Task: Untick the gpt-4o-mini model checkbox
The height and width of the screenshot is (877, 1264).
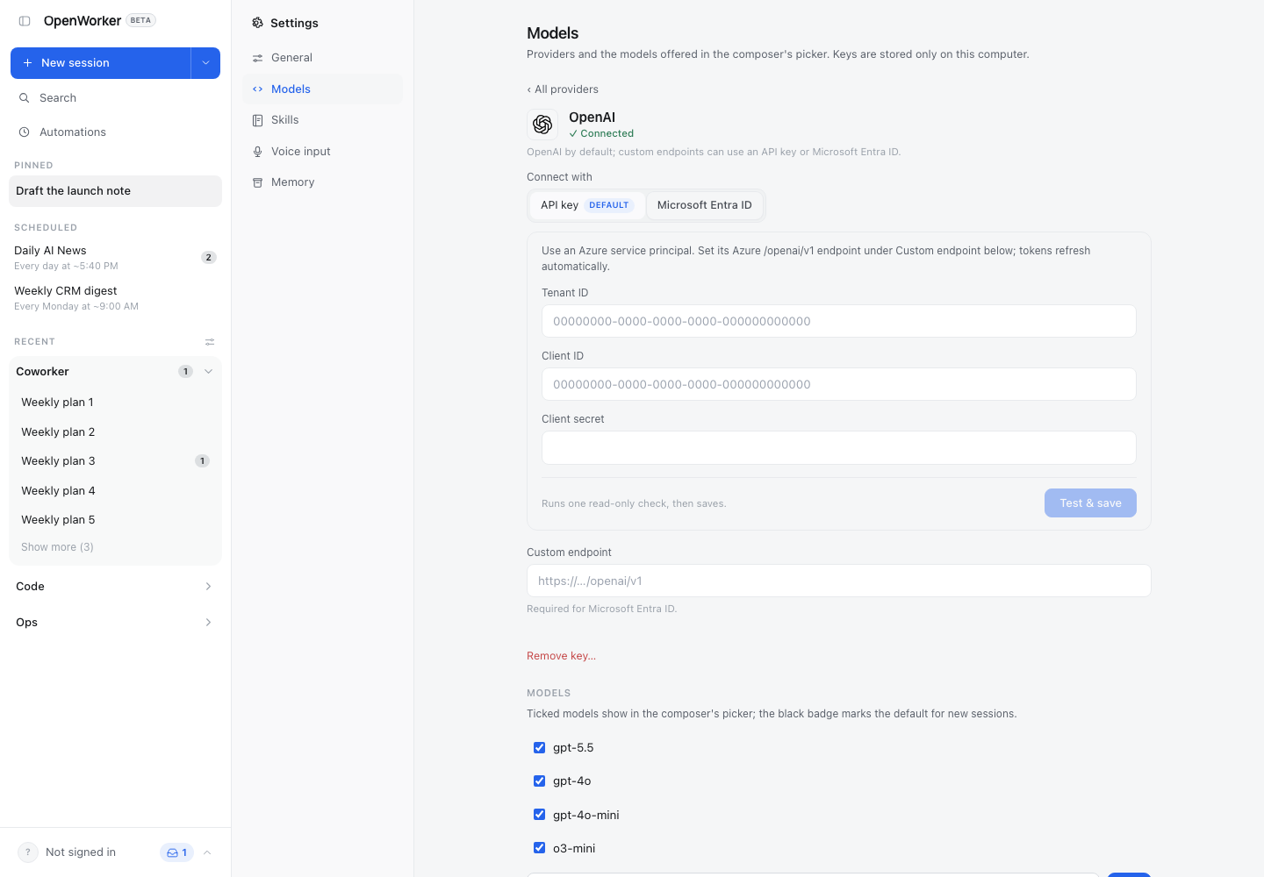Action: [x=539, y=815]
